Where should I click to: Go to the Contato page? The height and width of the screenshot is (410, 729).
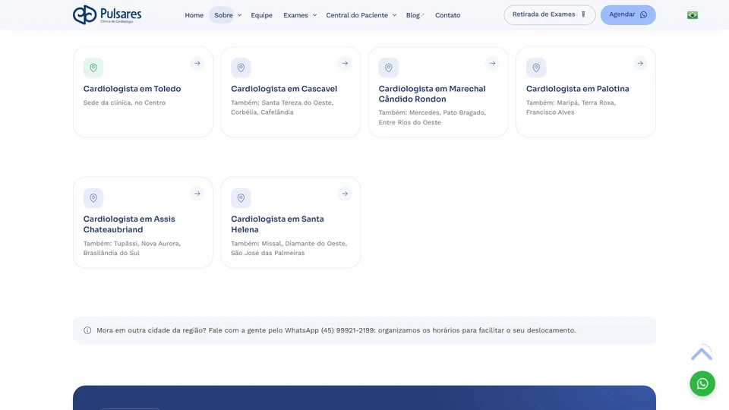click(447, 15)
